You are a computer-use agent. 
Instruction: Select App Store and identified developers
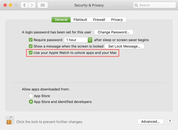tap(31, 102)
